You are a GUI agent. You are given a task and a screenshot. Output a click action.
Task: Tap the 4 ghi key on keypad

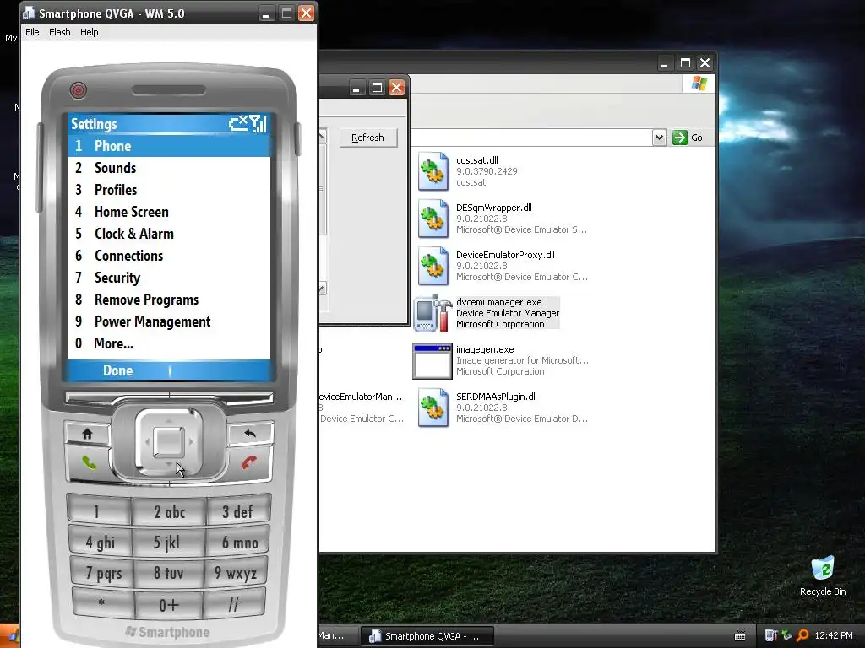pos(100,542)
